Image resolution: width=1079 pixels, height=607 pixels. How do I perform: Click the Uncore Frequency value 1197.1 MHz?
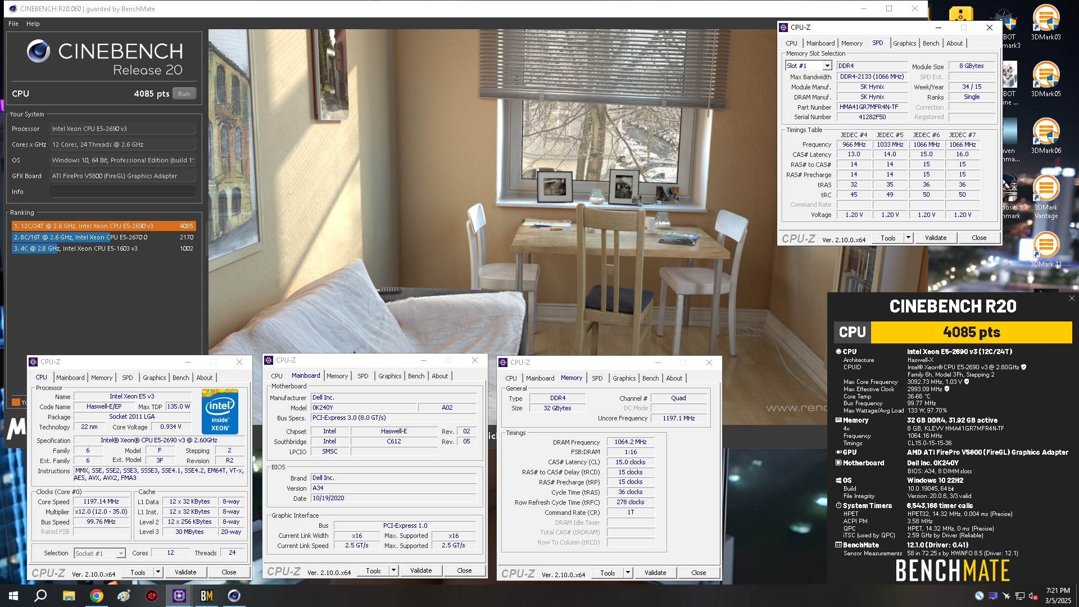679,418
